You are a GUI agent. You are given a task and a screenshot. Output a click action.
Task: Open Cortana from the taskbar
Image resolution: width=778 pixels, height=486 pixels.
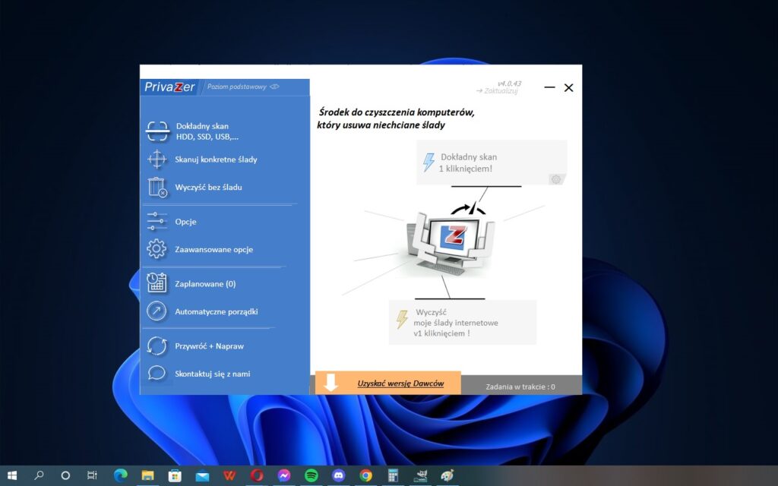click(x=65, y=475)
